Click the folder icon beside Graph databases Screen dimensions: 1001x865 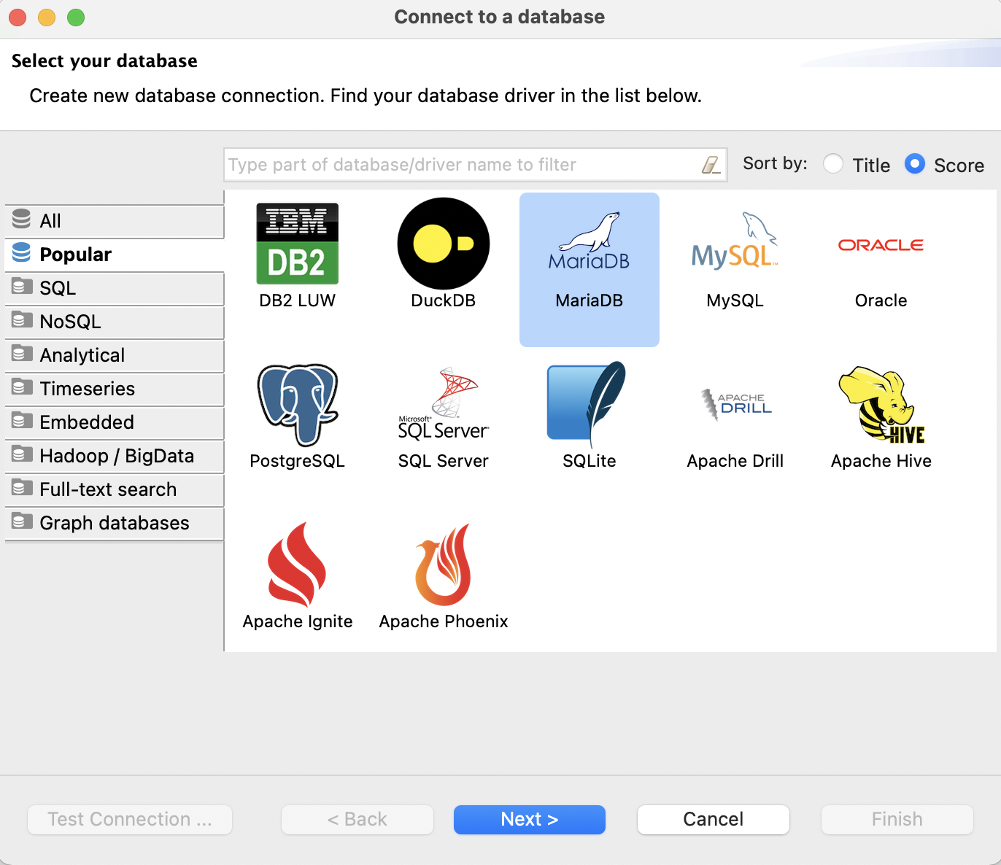pos(23,521)
